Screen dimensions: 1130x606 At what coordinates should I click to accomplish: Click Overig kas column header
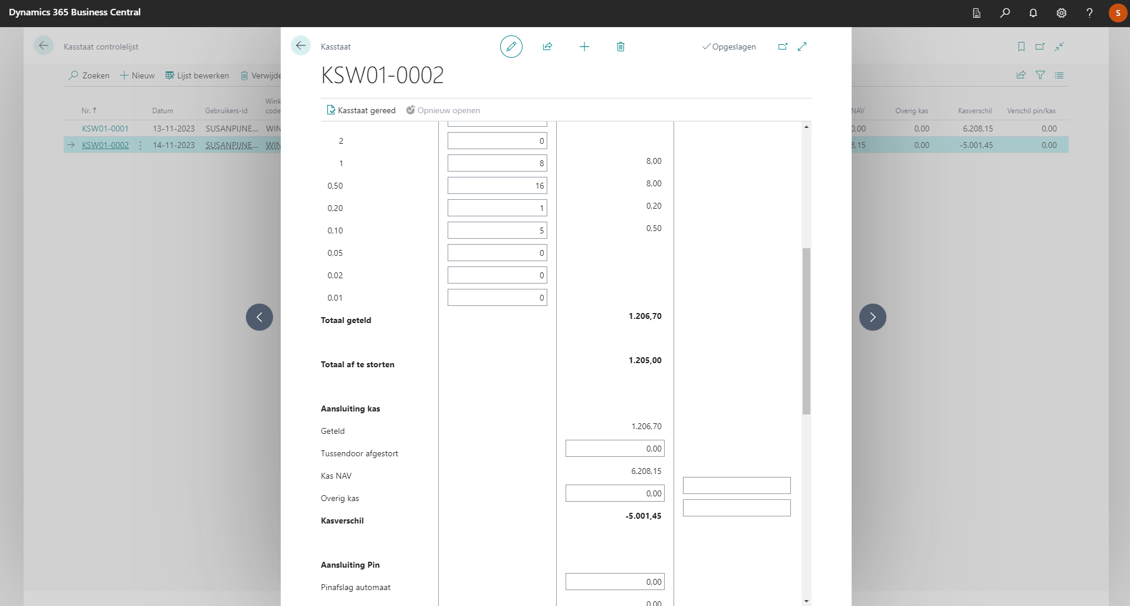click(912, 110)
